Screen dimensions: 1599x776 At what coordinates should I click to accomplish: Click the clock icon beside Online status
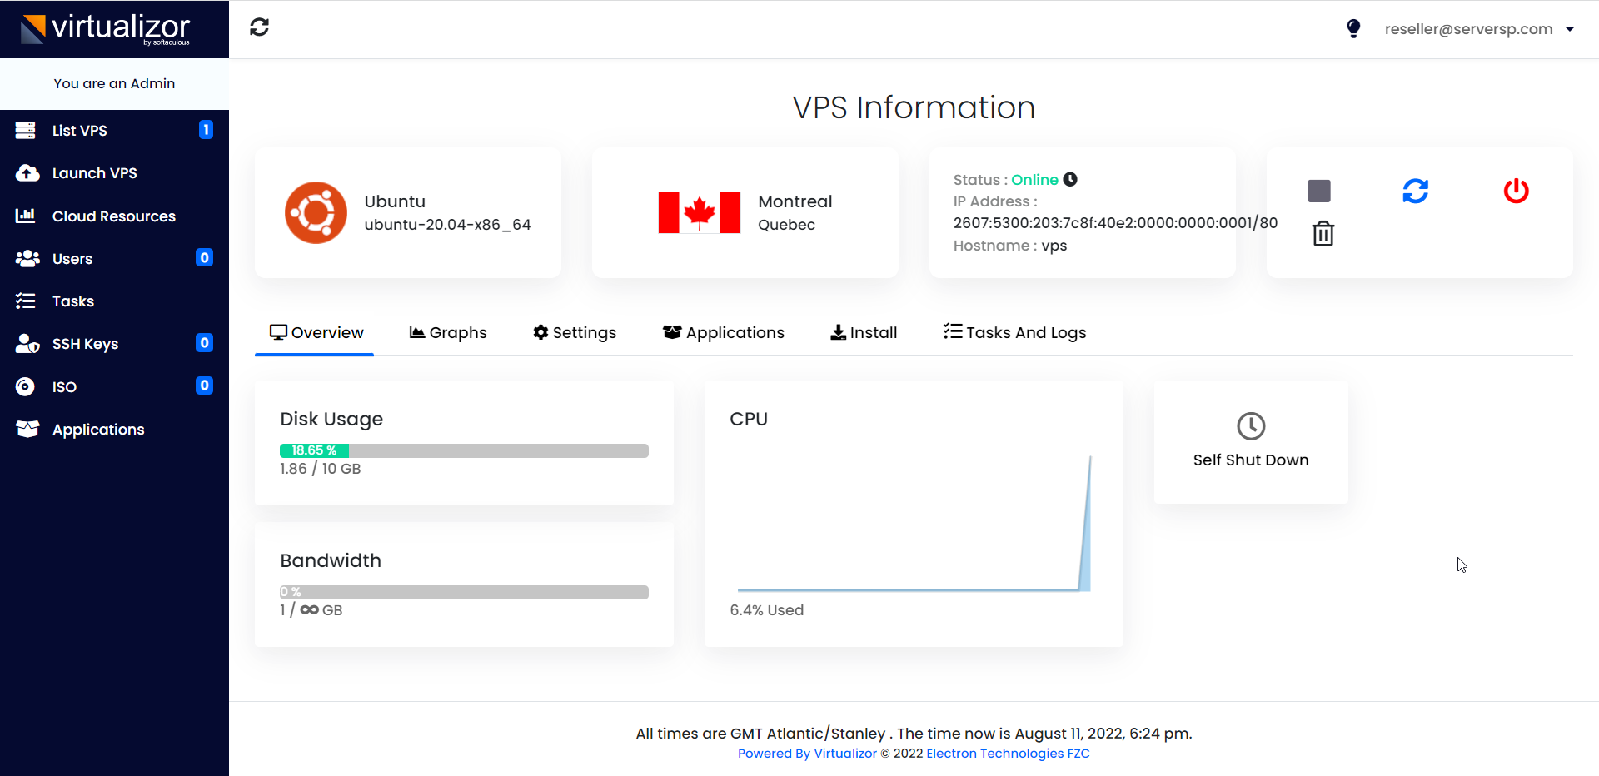tap(1071, 179)
